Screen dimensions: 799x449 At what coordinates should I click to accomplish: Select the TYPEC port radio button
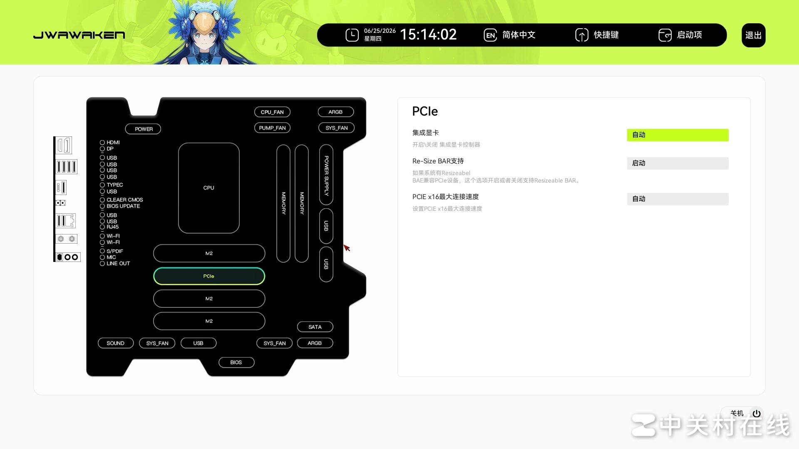click(x=102, y=185)
